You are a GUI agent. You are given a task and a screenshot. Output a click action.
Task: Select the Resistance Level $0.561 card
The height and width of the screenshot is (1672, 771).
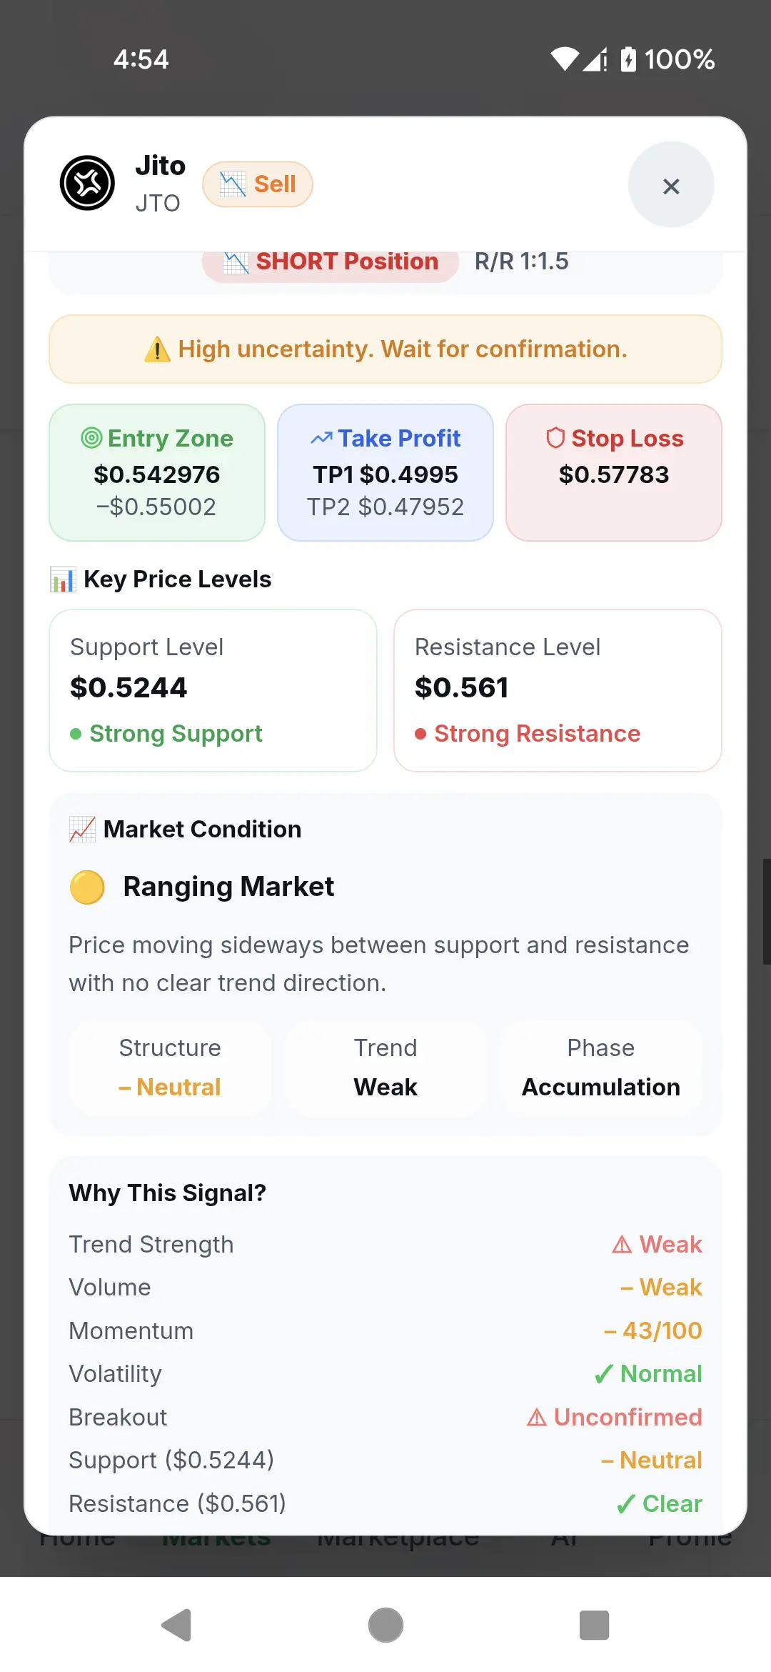pyautogui.click(x=558, y=690)
